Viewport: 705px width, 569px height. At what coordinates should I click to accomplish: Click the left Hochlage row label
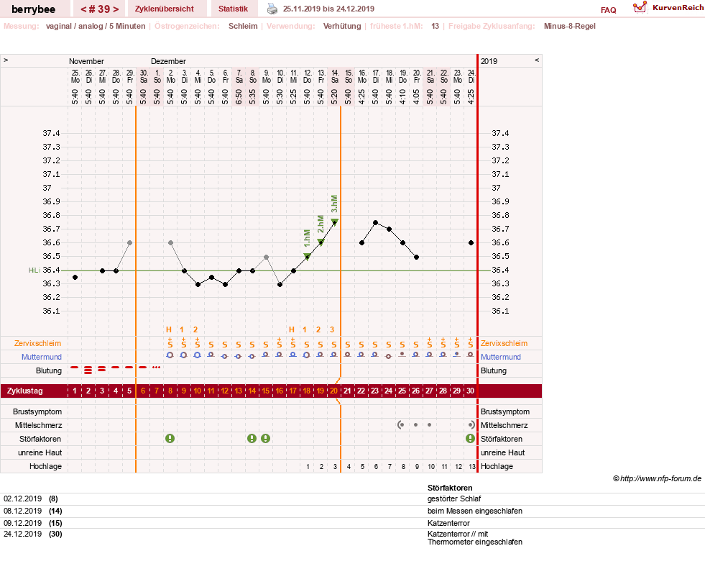coord(45,466)
